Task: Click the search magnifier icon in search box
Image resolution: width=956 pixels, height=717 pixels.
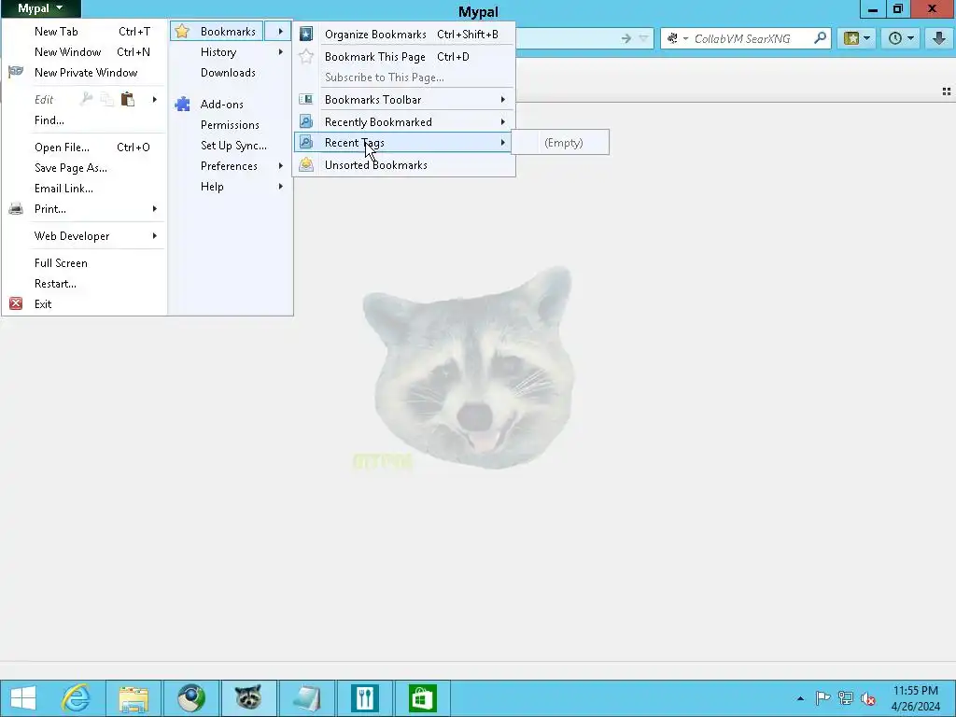Action: point(820,38)
